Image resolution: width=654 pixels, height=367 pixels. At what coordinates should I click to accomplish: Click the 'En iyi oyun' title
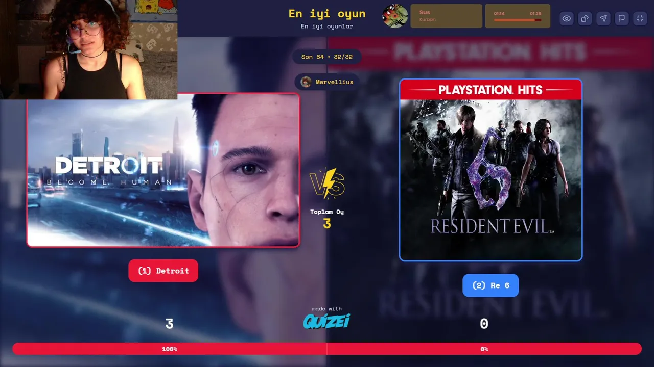(327, 14)
